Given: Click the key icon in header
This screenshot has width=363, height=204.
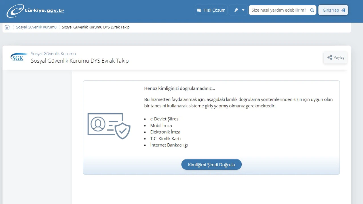Looking at the screenshot, I should click(236, 10).
